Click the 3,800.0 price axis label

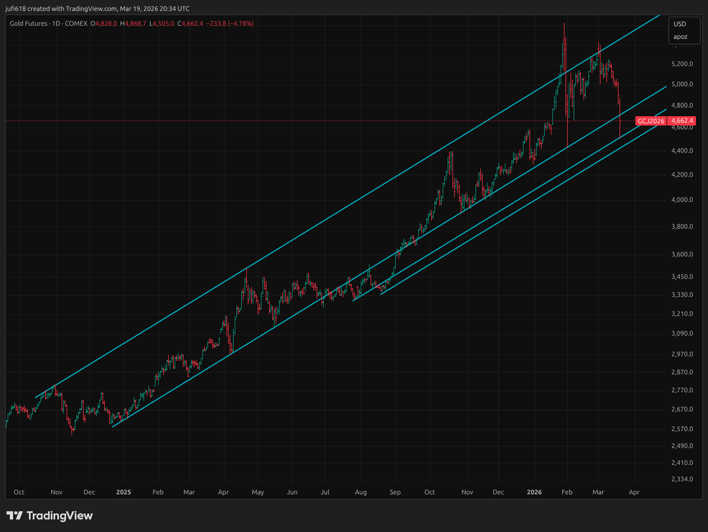683,227
